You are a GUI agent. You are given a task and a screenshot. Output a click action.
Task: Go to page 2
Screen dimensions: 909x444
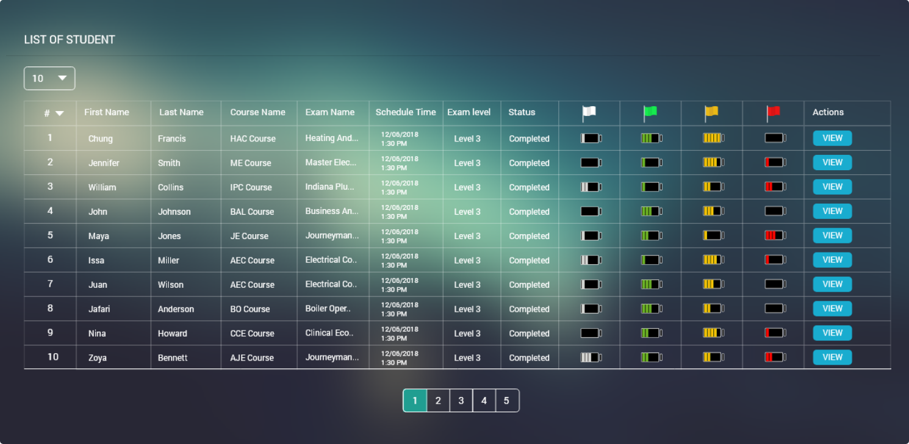coord(438,401)
